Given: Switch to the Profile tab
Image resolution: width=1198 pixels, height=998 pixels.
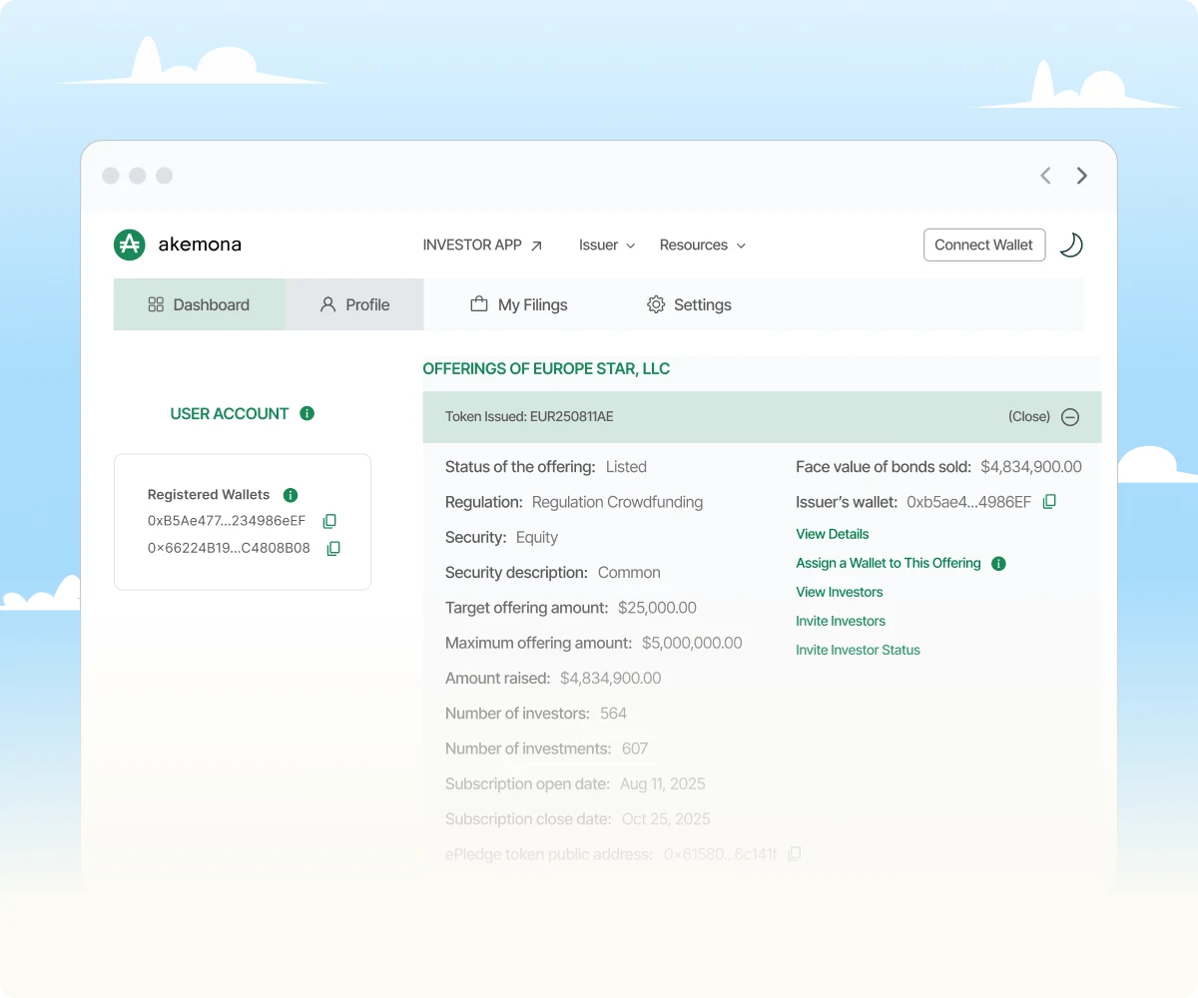Looking at the screenshot, I should (354, 305).
